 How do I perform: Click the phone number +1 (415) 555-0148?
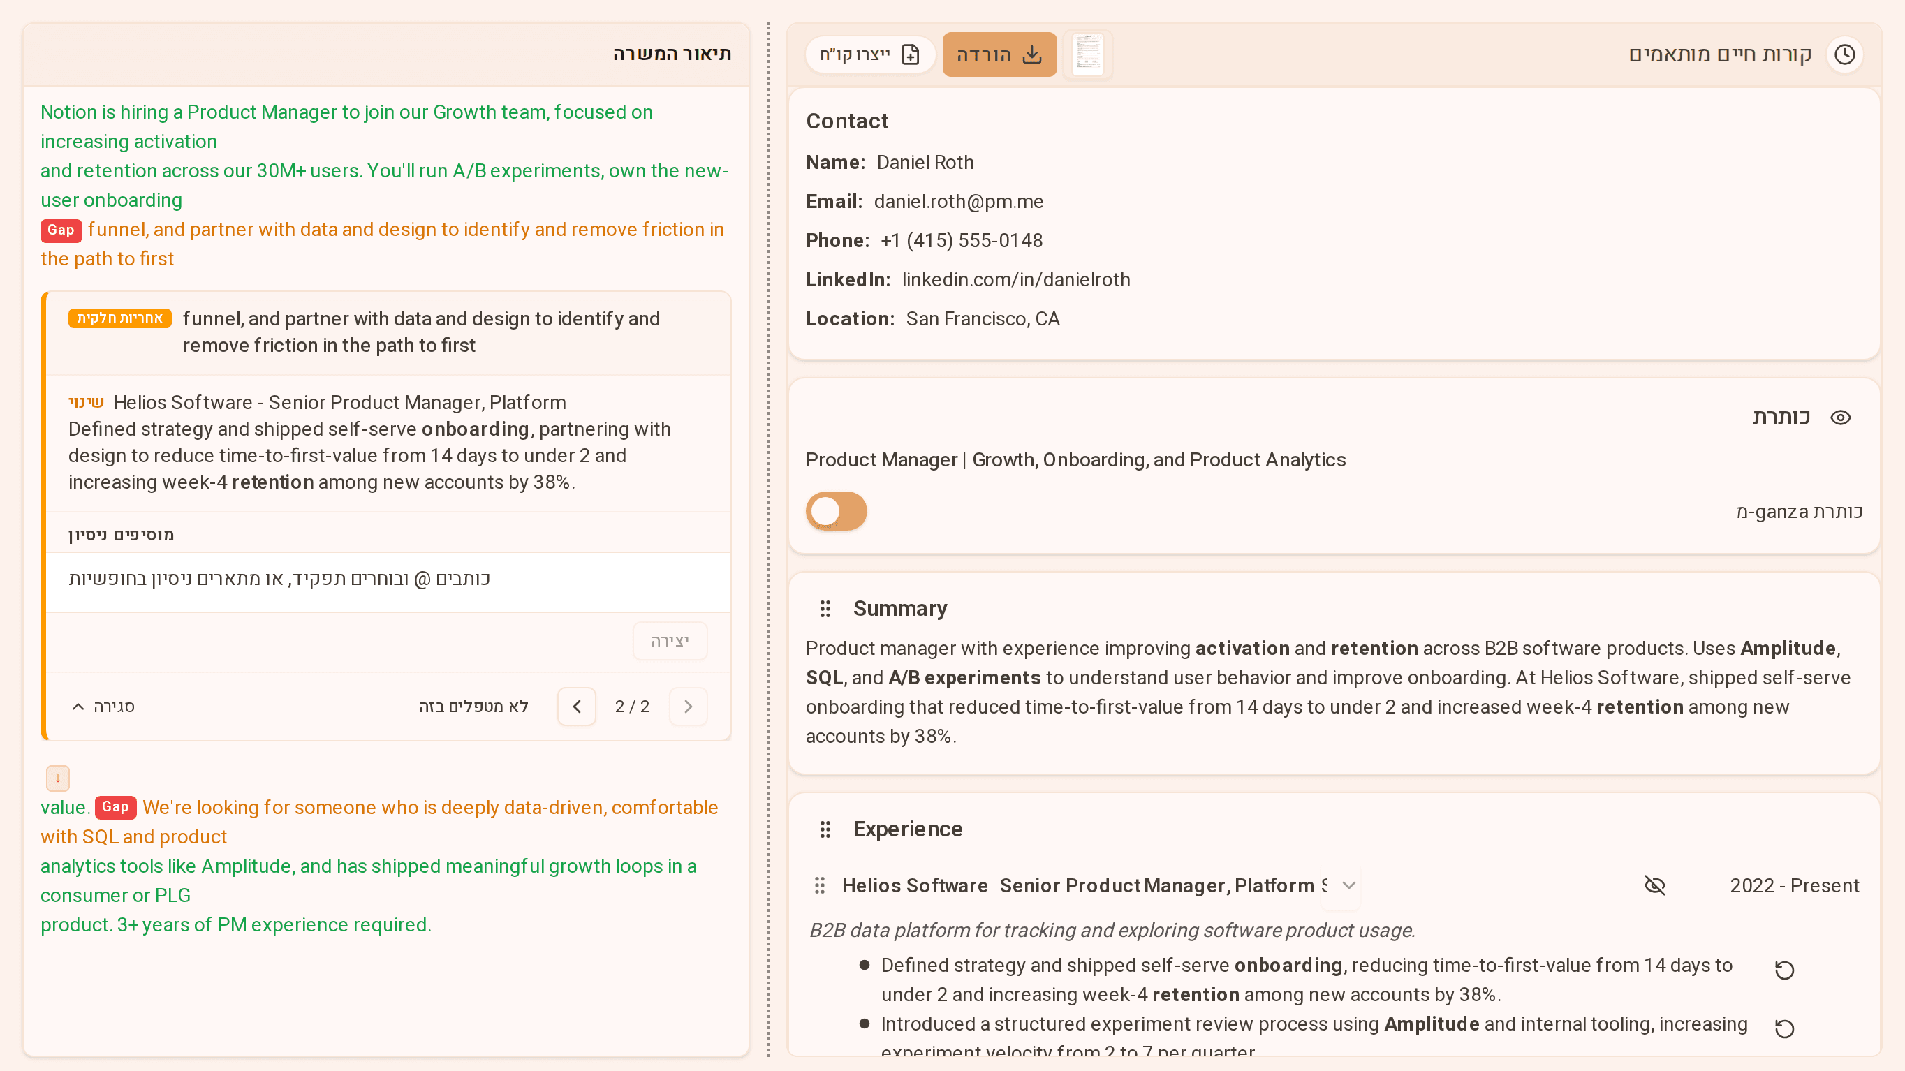[962, 241]
